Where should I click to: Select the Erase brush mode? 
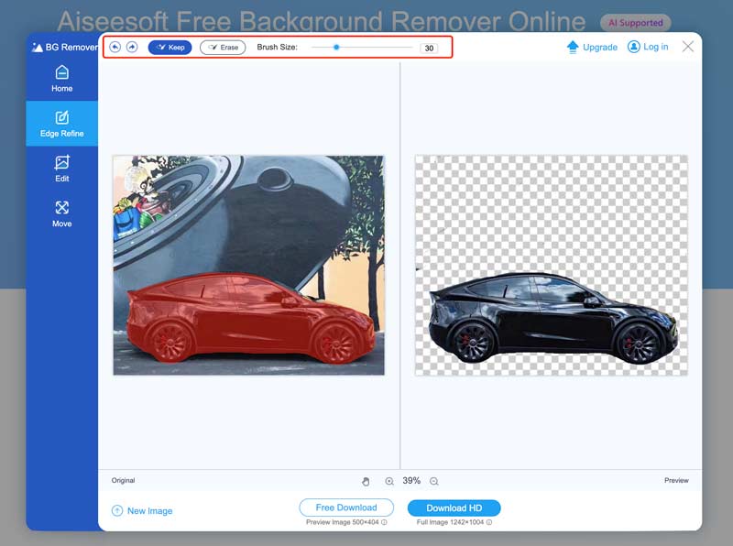[x=223, y=48]
